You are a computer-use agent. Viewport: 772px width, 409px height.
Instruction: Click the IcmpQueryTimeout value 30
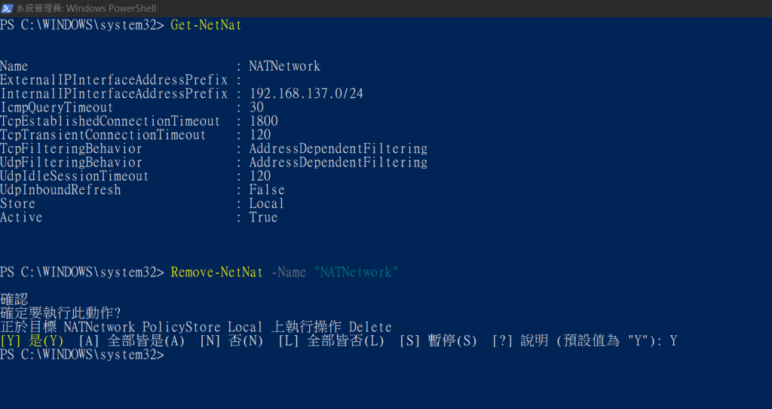(x=256, y=107)
